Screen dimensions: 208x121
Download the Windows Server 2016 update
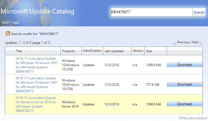pyautogui.click(x=184, y=104)
